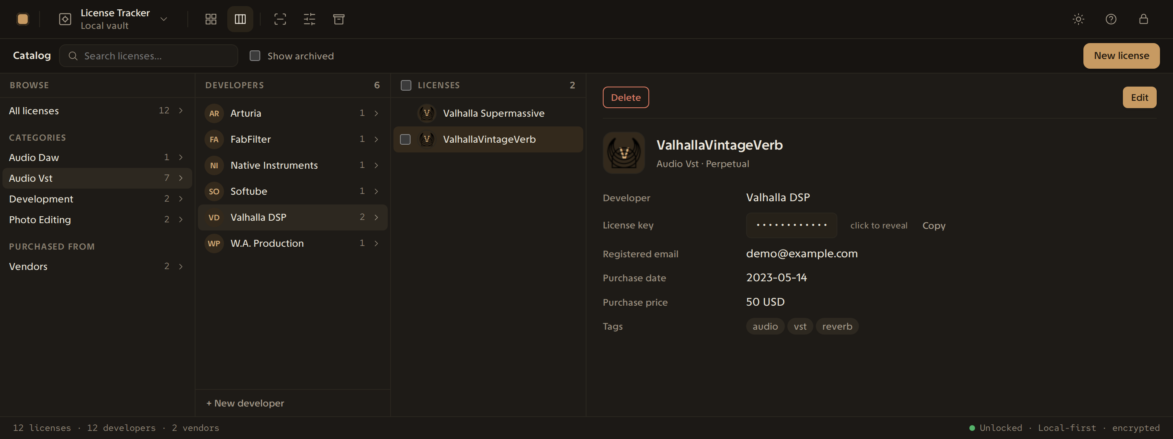Click the AR avatar for Arturia
The height and width of the screenshot is (439, 1173).
pyautogui.click(x=214, y=113)
